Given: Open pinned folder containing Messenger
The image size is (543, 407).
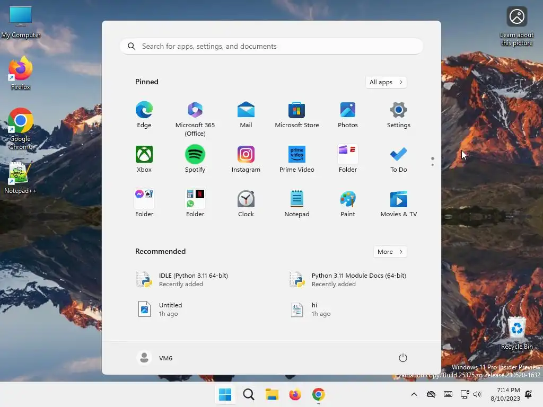Looking at the screenshot, I should [144, 204].
